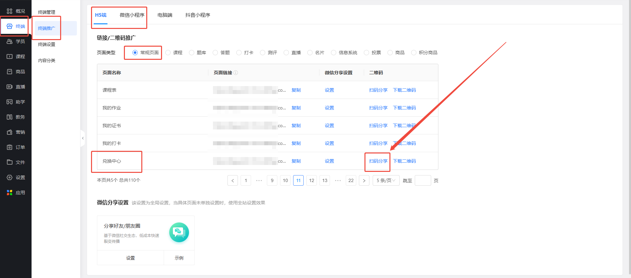The width and height of the screenshot is (631, 278).
Task: Open the 课程 courses sidebar icon
Action: pos(10,57)
